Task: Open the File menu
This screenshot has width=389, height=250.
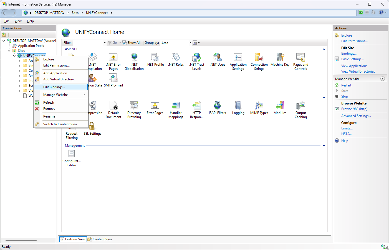Action: pos(7,21)
